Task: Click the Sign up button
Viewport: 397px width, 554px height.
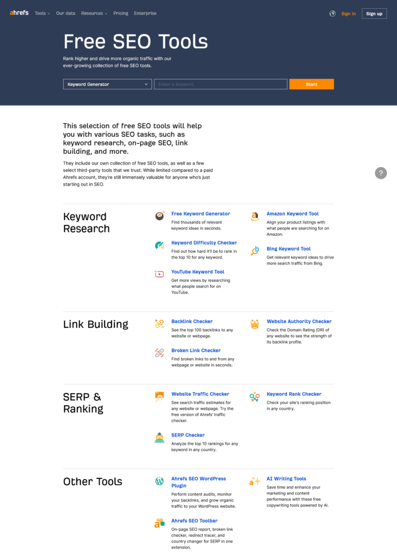Action: tap(374, 14)
